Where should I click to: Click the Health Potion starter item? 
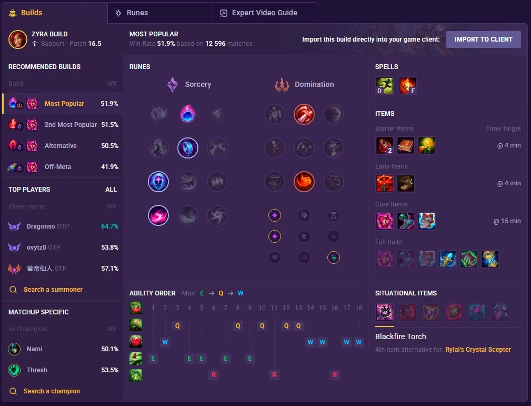point(384,145)
